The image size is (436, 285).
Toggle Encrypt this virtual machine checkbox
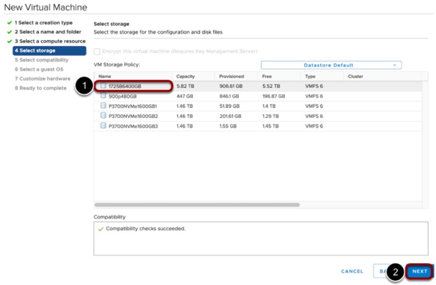pyautogui.click(x=97, y=52)
